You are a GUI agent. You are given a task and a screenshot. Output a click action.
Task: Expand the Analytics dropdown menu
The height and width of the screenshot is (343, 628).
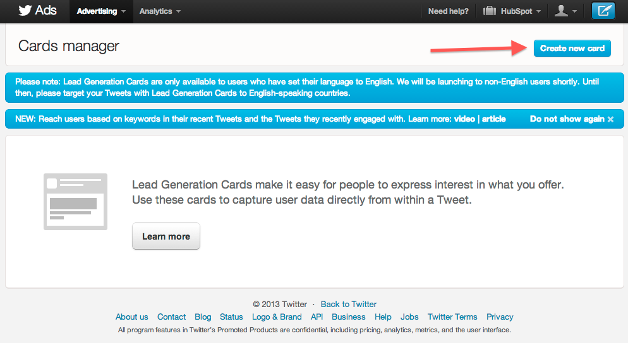(160, 11)
